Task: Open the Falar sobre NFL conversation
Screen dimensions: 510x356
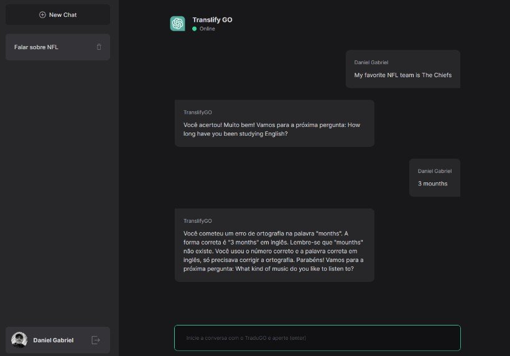Action: tap(37, 47)
